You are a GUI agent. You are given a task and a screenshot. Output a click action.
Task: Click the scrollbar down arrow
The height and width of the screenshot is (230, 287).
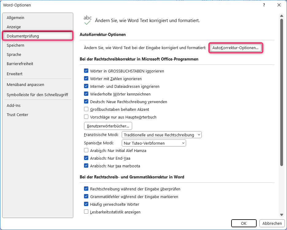[x=281, y=215]
